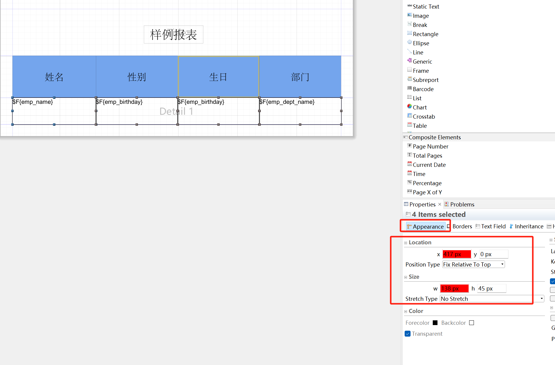Viewport: 555px width, 365px height.
Task: Click the Ellipse shape icon
Action: pos(410,42)
